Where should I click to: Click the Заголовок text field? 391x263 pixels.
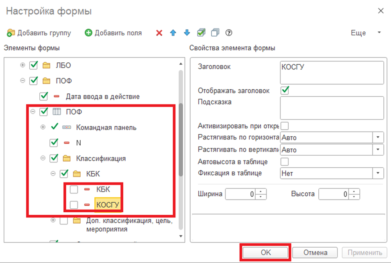click(332, 73)
